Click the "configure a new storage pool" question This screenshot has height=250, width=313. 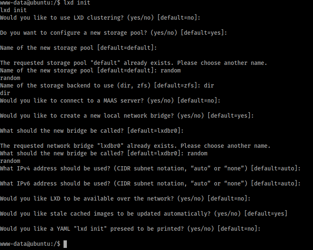(x=114, y=33)
